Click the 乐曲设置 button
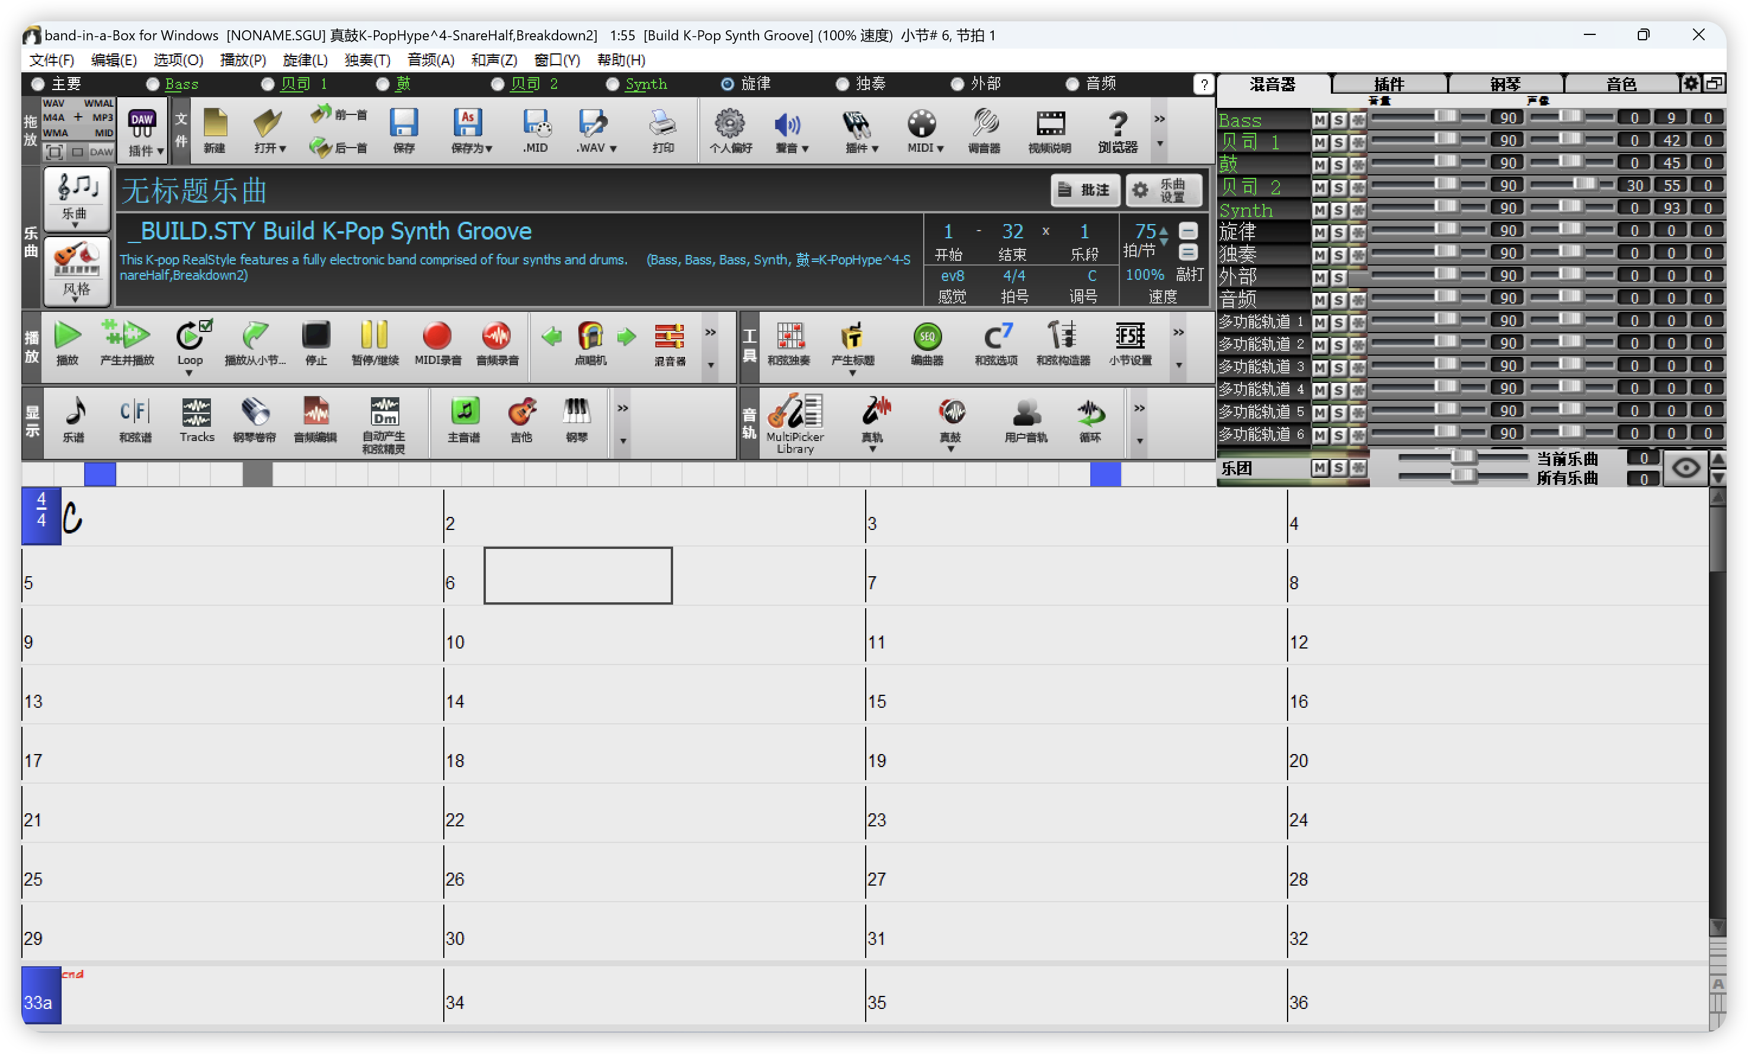 click(x=1164, y=190)
